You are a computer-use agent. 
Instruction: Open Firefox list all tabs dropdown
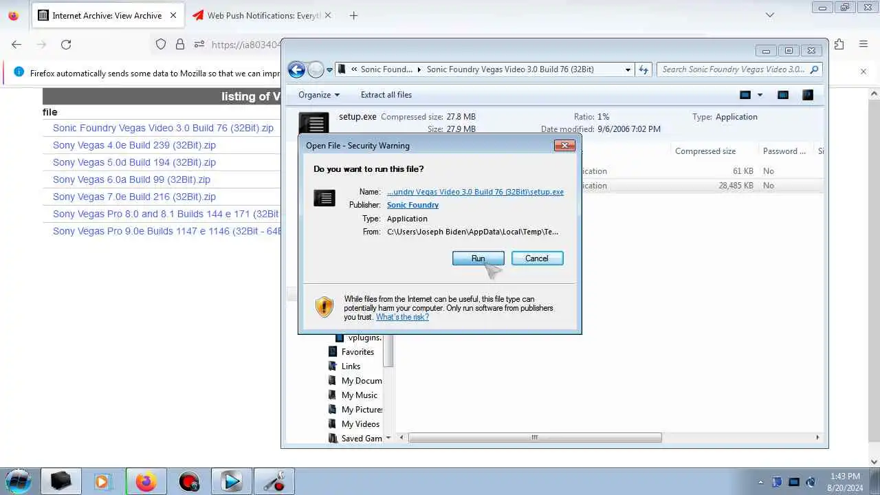pyautogui.click(x=770, y=15)
